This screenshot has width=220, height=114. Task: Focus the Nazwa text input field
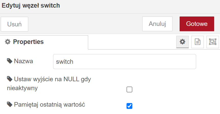coord(124,61)
